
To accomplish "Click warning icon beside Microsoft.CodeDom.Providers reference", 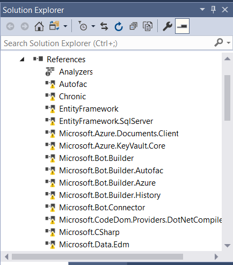I will point(53,222).
